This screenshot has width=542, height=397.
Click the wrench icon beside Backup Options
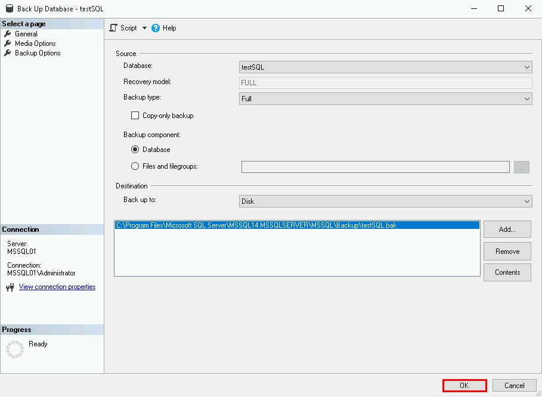tap(8, 53)
